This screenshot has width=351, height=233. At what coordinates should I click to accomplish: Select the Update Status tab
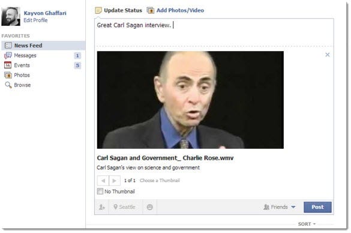pyautogui.click(x=119, y=10)
